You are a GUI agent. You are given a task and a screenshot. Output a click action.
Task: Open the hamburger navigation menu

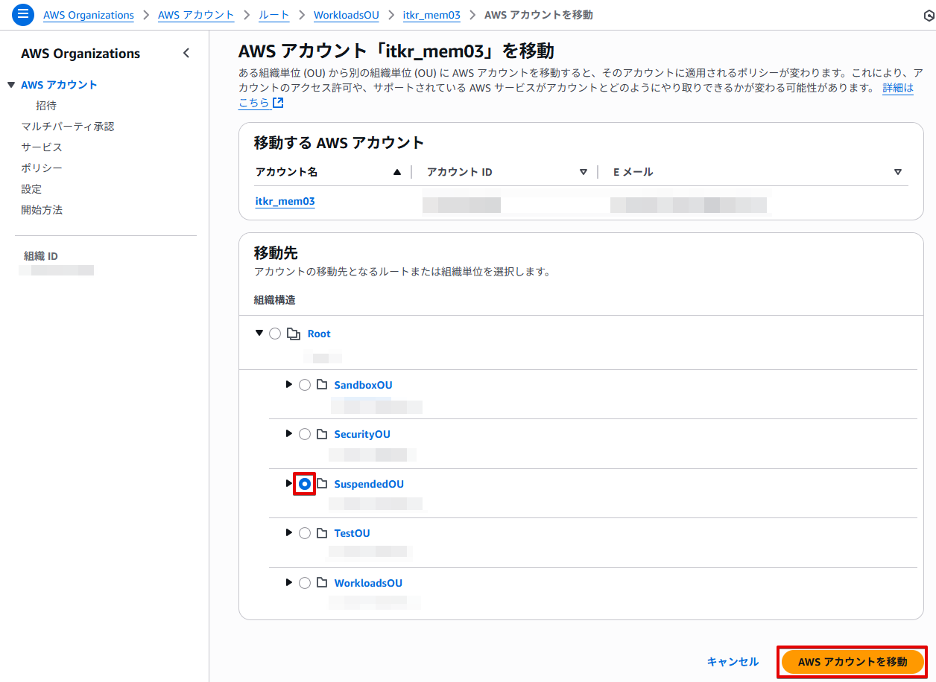23,14
